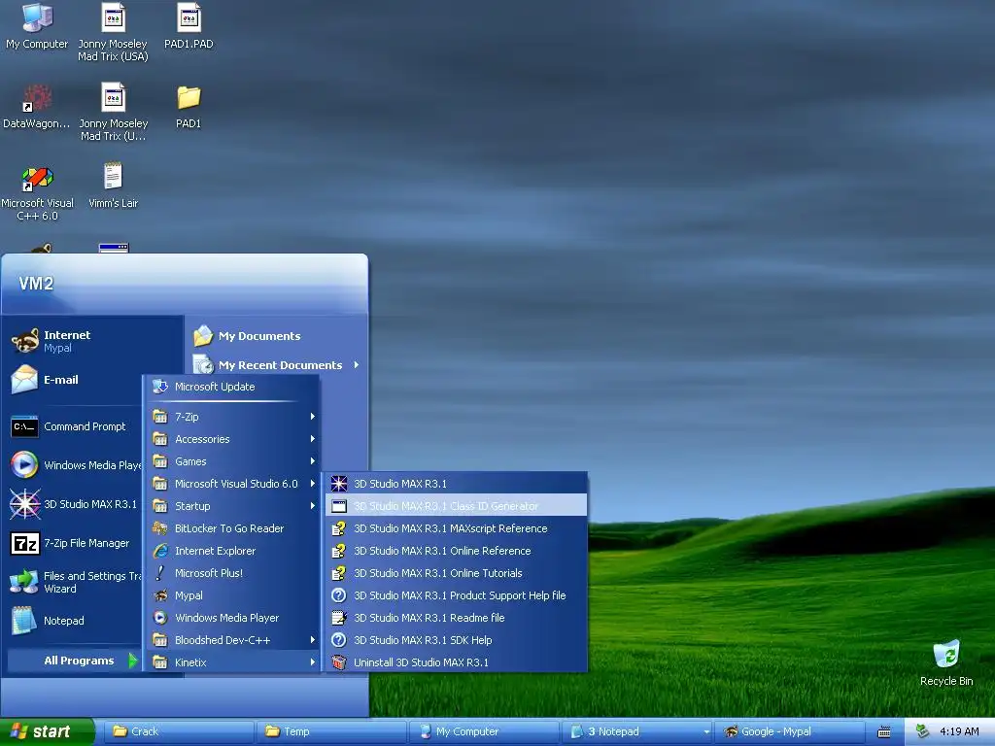Switch to Google - Mypal taskbar button

click(790, 731)
